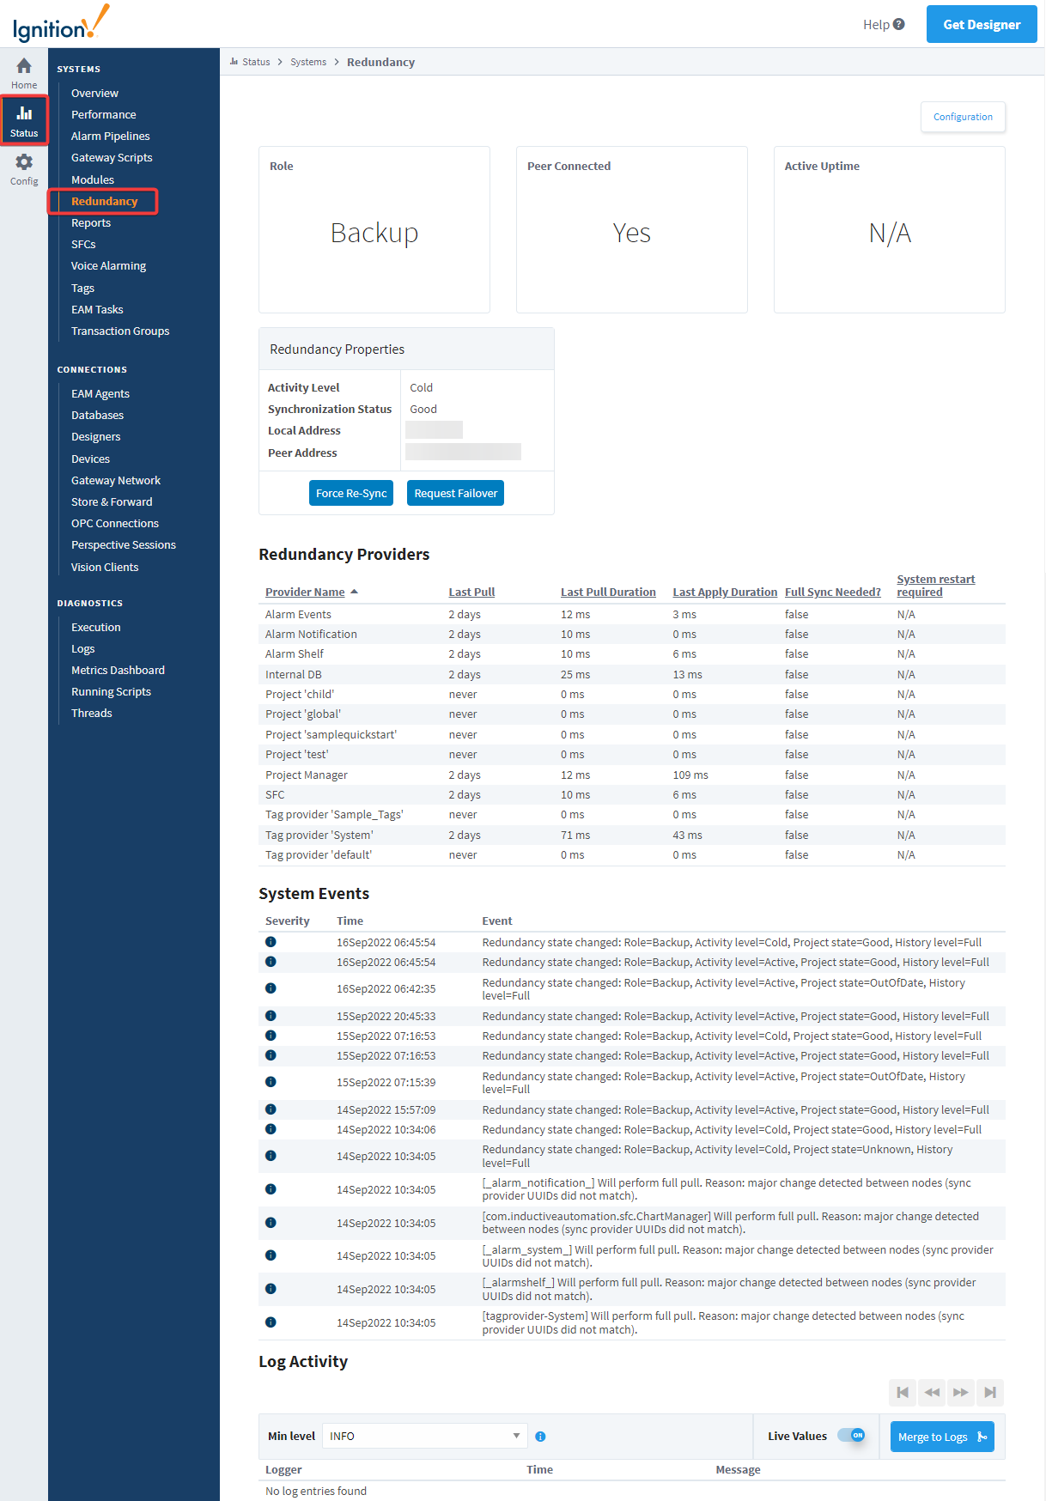The width and height of the screenshot is (1046, 1501).
Task: Jump to first log page
Action: pyautogui.click(x=903, y=1392)
